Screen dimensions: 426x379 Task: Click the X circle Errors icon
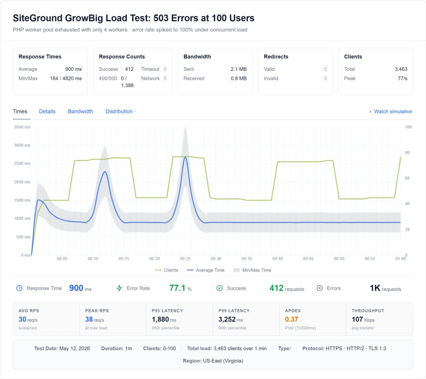320,288
